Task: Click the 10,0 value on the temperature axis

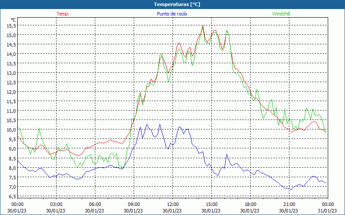Action: tap(12, 130)
